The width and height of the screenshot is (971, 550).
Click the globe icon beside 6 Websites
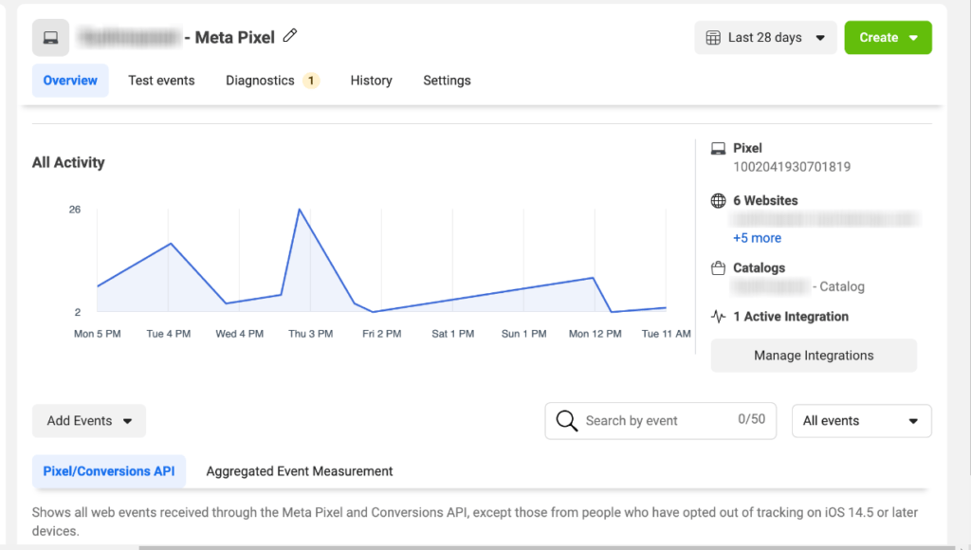click(x=719, y=201)
